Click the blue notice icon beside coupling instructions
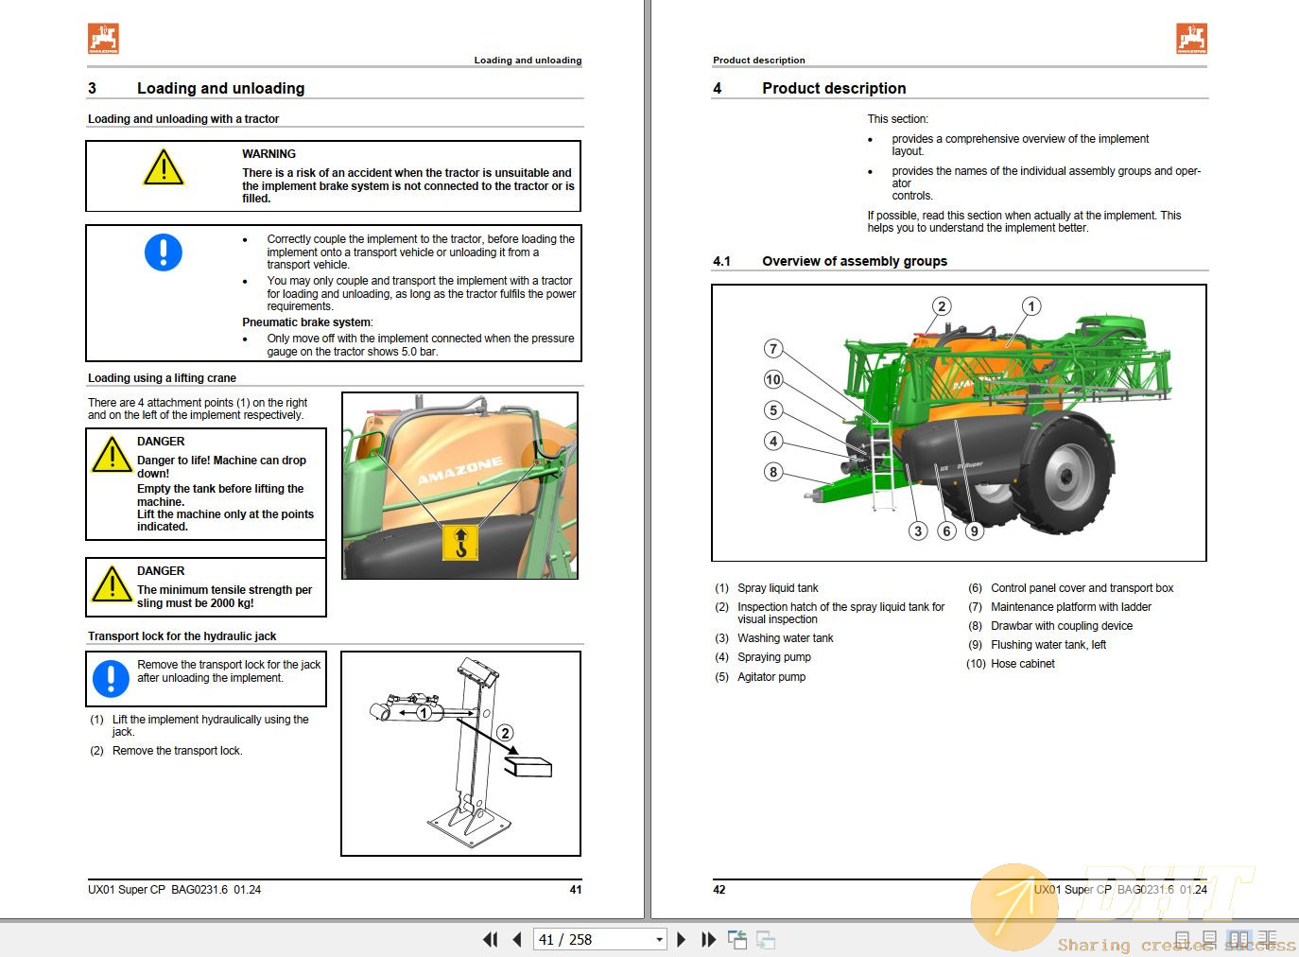Image resolution: width=1299 pixels, height=957 pixels. [164, 252]
